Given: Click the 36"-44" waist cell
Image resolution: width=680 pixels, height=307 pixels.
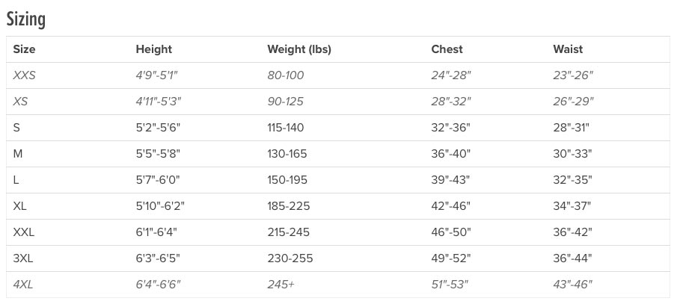Looking at the screenshot, I should click(x=572, y=258).
